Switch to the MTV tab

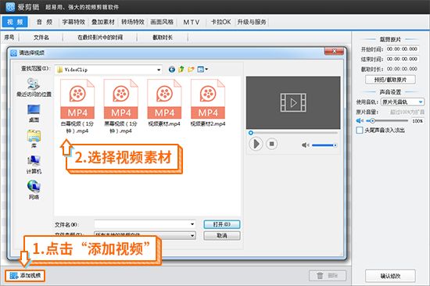pos(191,22)
